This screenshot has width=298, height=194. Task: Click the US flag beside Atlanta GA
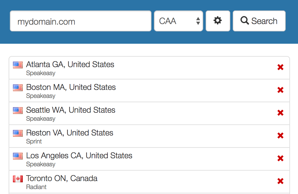tap(18, 65)
